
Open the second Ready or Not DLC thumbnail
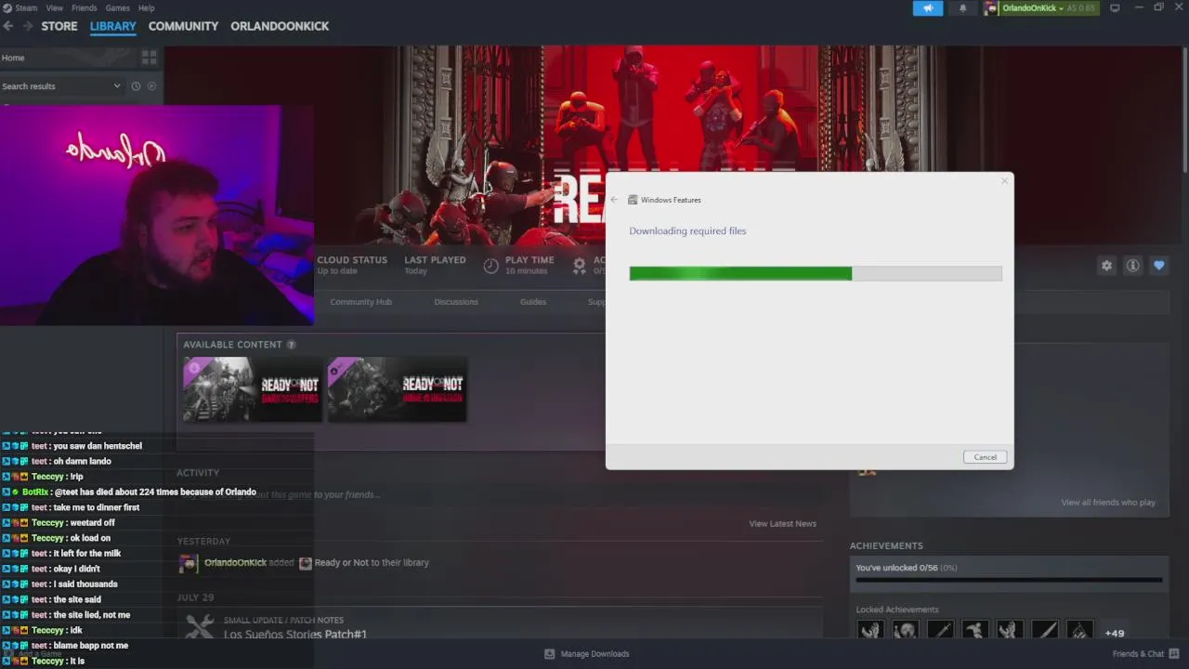tap(397, 388)
